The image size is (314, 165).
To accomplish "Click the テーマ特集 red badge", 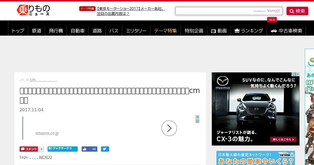I will click(x=87, y=9).
